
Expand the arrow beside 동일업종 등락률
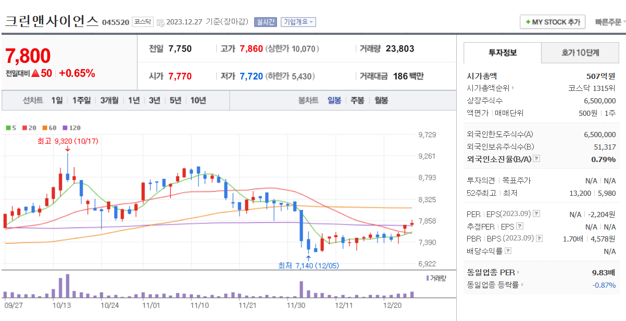pos(522,285)
